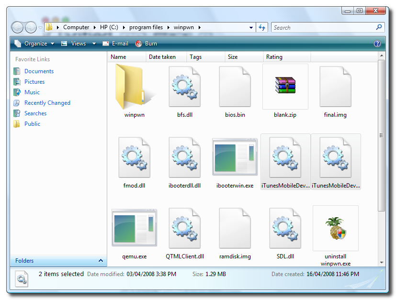
Task: Select the qemu.exe program icon
Action: click(135, 228)
